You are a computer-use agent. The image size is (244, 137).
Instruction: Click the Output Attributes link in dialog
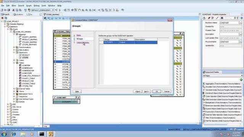click(x=83, y=43)
